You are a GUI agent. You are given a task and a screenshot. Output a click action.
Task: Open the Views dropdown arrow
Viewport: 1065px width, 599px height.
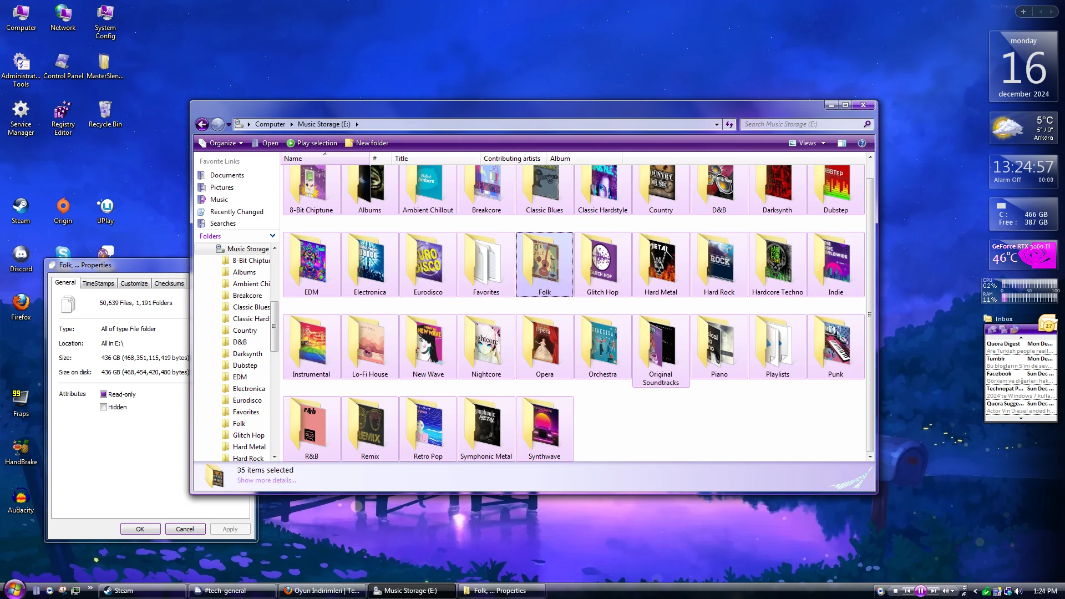823,143
